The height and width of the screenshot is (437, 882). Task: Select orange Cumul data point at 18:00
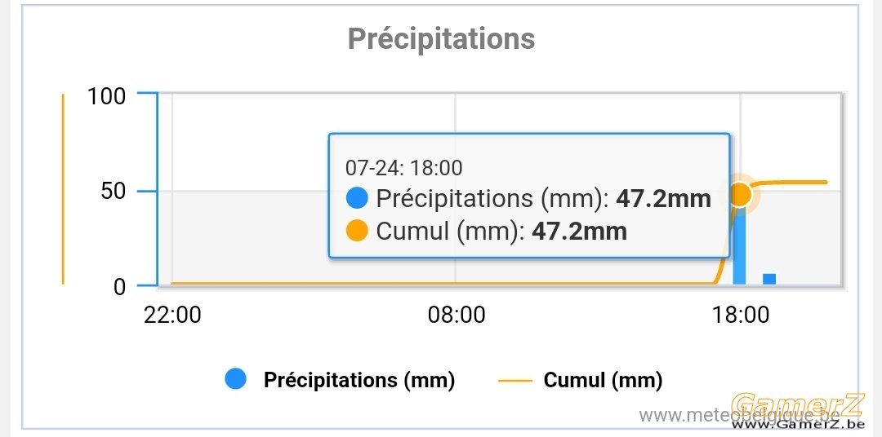(x=740, y=194)
